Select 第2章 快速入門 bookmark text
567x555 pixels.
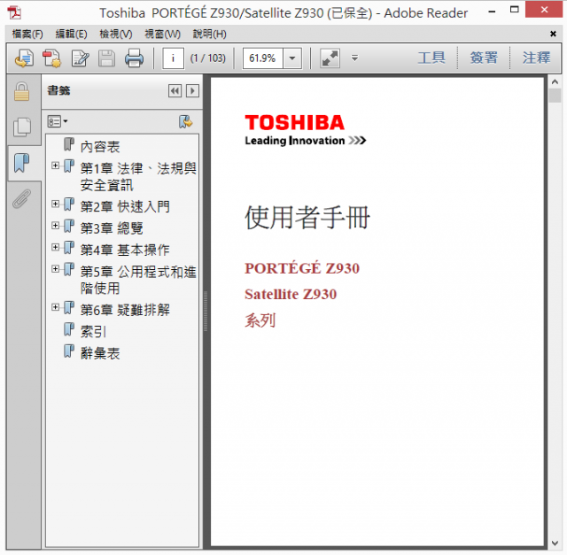pyautogui.click(x=125, y=206)
